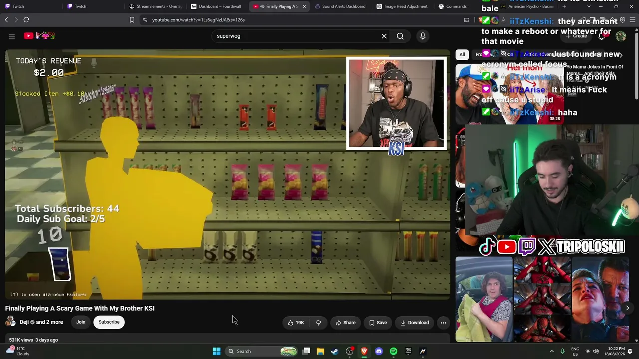Image resolution: width=639 pixels, height=359 pixels.
Task: Share the video
Action: point(345,323)
